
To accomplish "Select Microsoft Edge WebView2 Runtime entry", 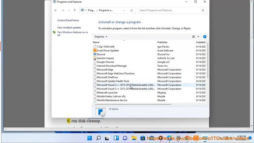I will click(115, 73).
